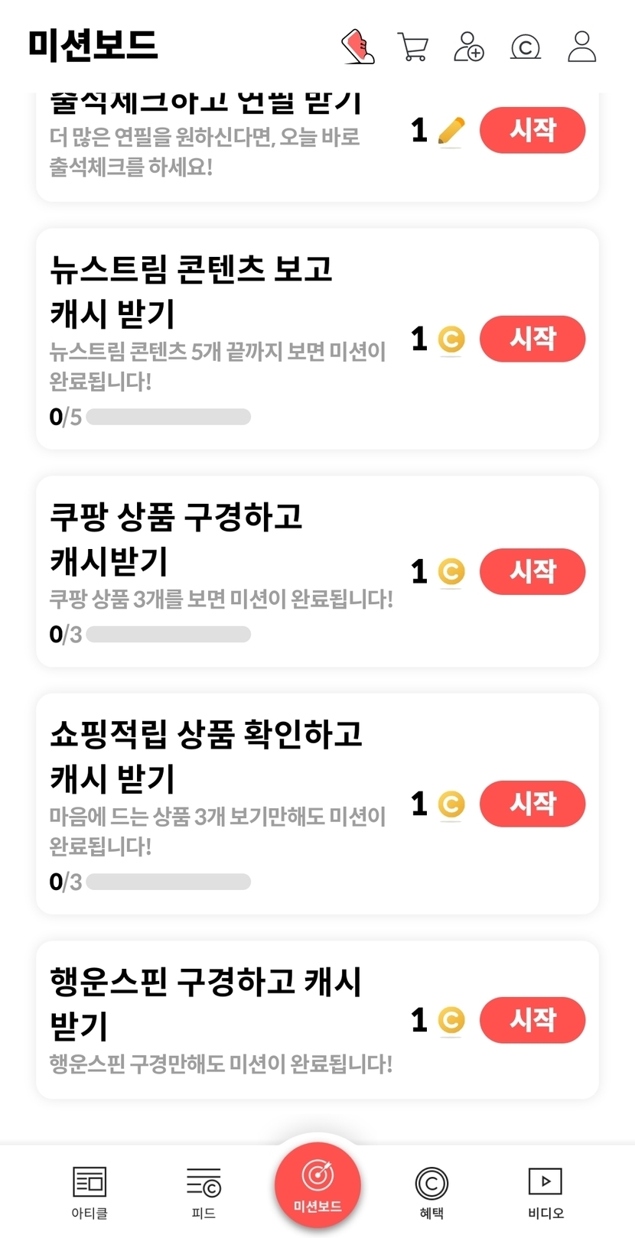Tap the red sneaker icon in header

[x=357, y=47]
